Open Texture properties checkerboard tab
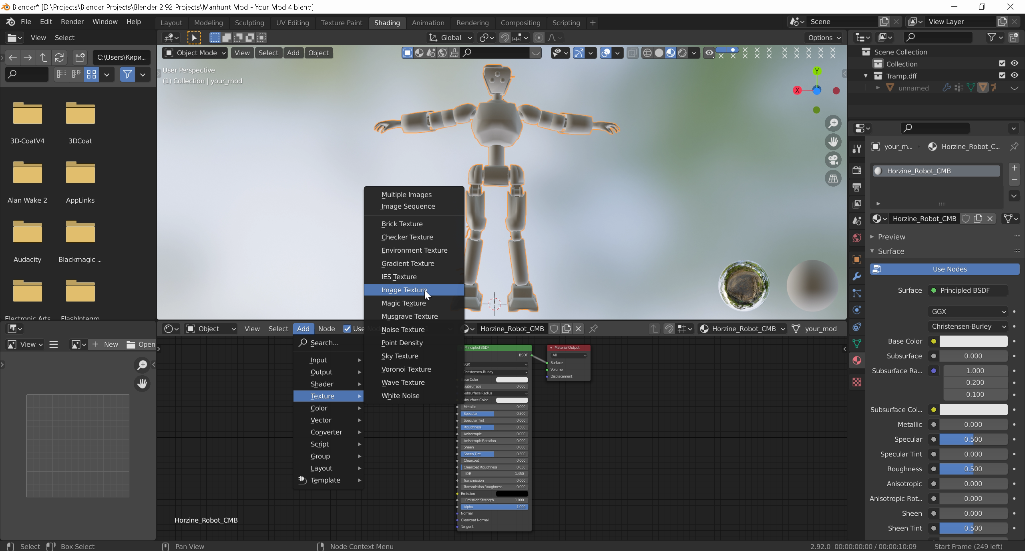Image resolution: width=1025 pixels, height=551 pixels. tap(857, 382)
